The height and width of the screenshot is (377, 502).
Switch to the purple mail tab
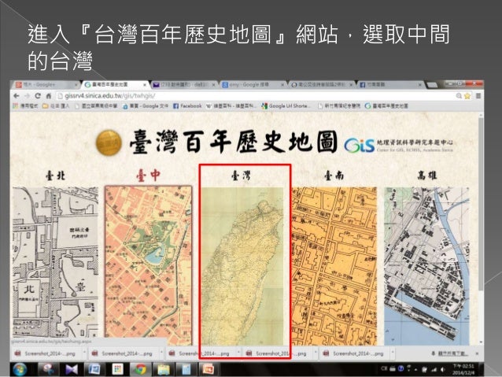tap(183, 84)
